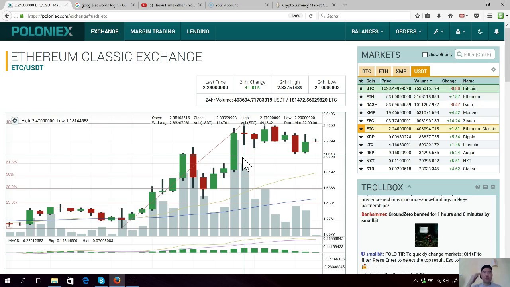This screenshot has width=510, height=287.
Task: Open File Explorer from taskbar
Action: coord(54,281)
